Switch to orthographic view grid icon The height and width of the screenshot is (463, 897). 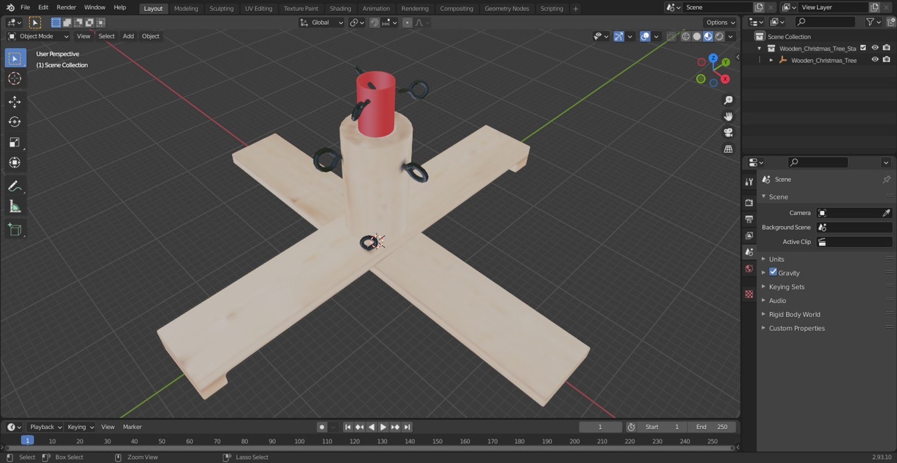728,149
